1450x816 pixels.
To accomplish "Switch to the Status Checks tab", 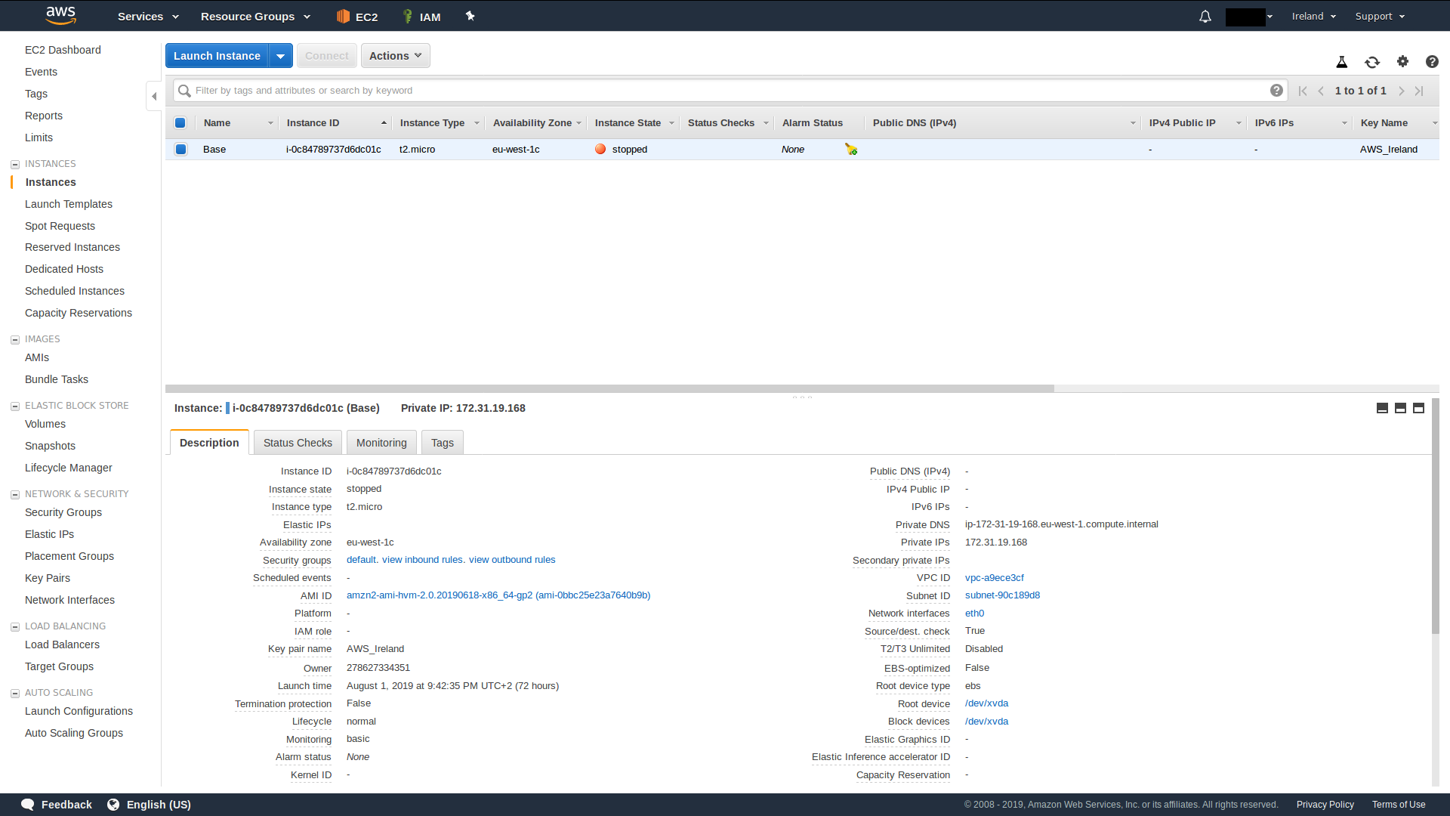I will pyautogui.click(x=298, y=443).
